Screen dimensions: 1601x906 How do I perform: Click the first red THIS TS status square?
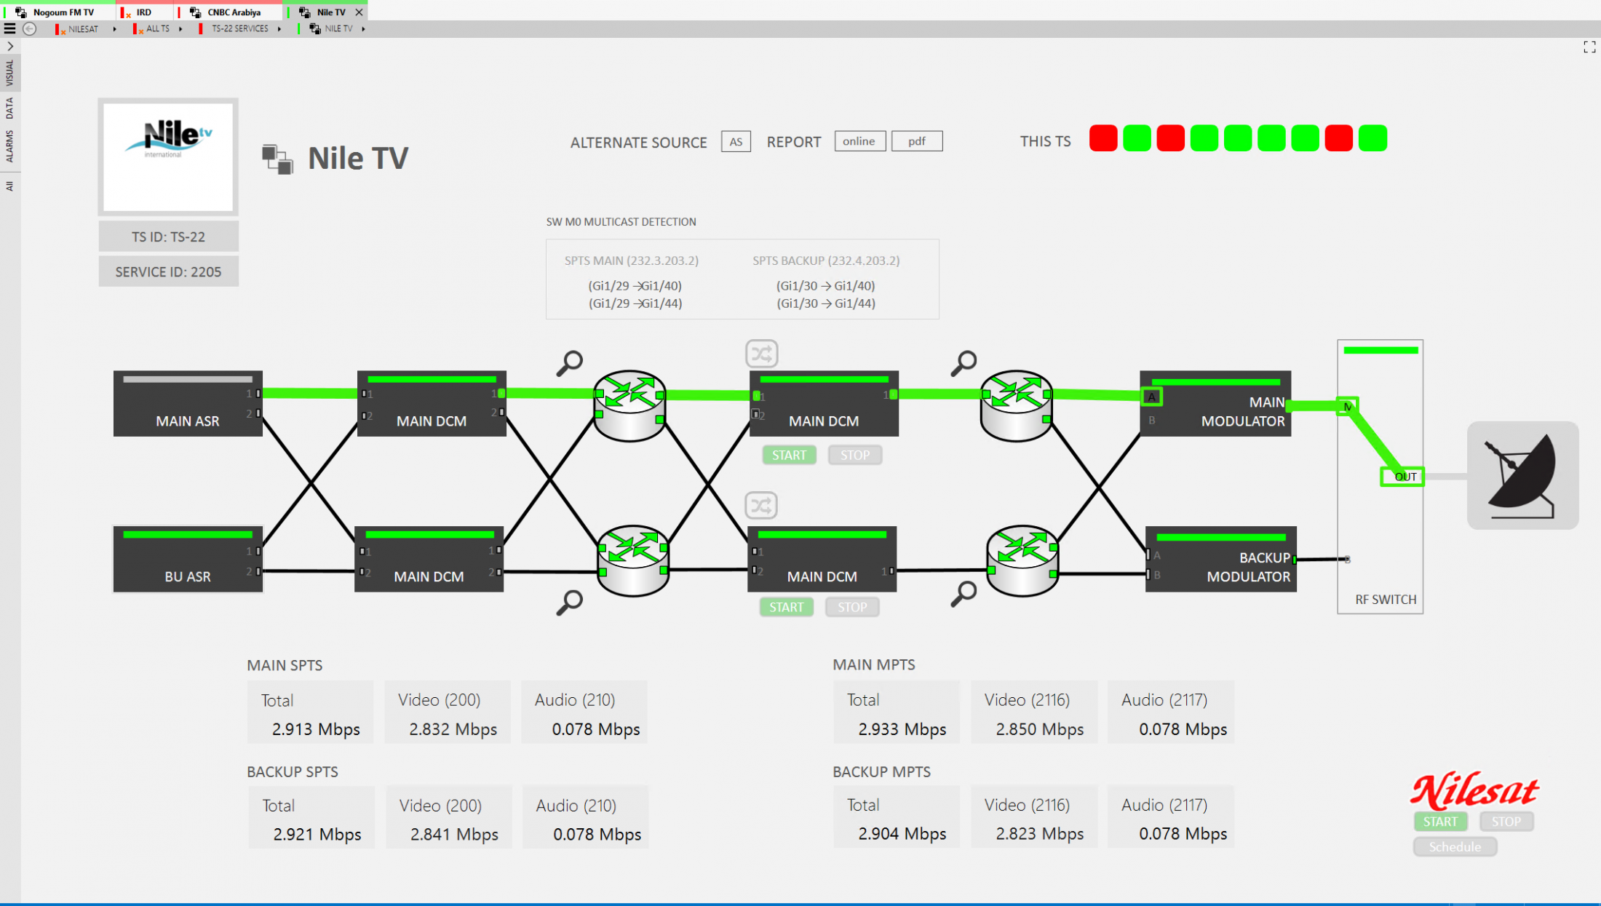tap(1103, 138)
